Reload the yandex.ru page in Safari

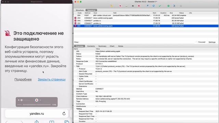(64, 113)
